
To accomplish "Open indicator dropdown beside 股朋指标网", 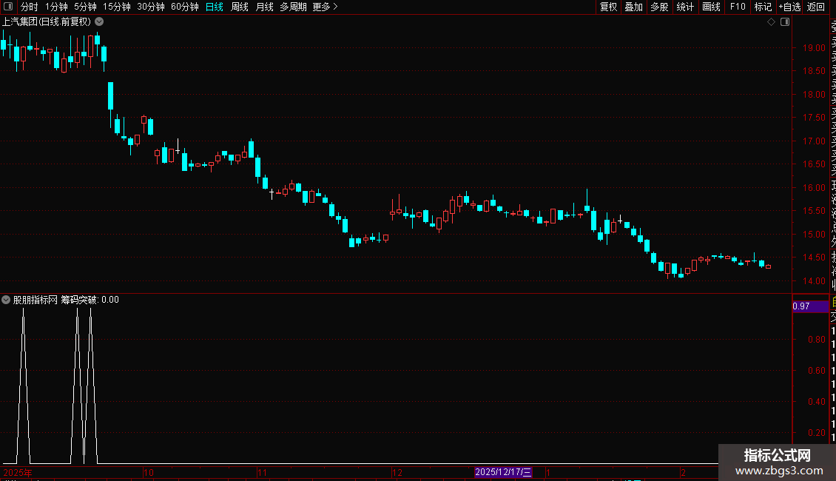I will pos(6,300).
